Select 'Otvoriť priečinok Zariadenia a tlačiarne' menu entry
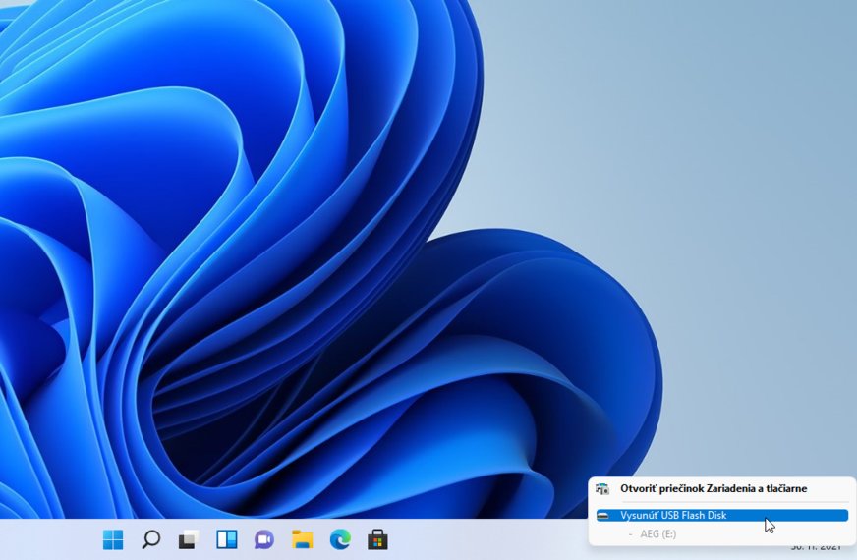Viewport: 857px width, 560px height. click(x=713, y=488)
